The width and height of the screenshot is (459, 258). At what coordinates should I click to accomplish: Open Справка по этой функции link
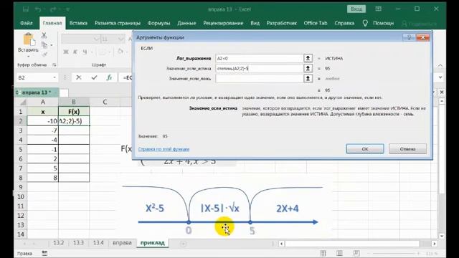click(x=164, y=149)
